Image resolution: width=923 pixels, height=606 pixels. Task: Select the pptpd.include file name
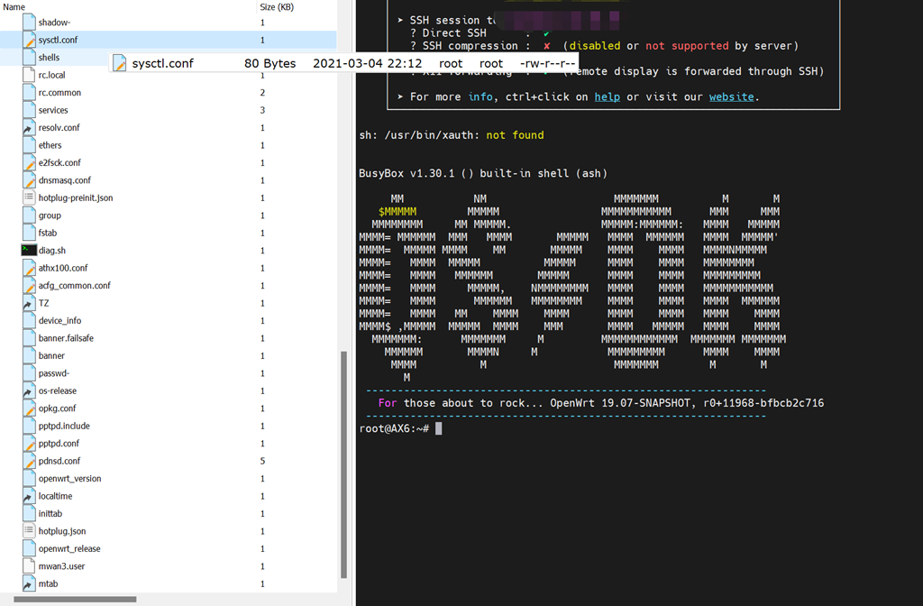64,426
